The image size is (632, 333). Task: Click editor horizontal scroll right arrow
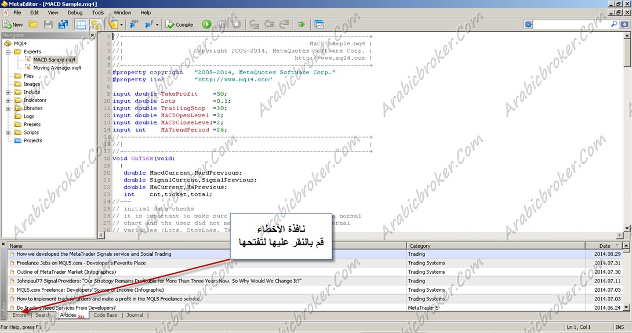620,236
